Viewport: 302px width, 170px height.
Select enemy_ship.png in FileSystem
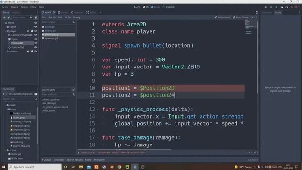22,122
